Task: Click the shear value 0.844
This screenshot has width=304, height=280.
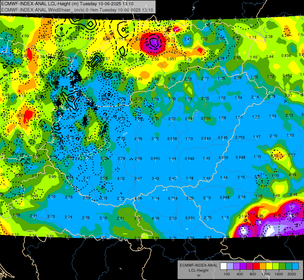Action: (x=206, y=138)
